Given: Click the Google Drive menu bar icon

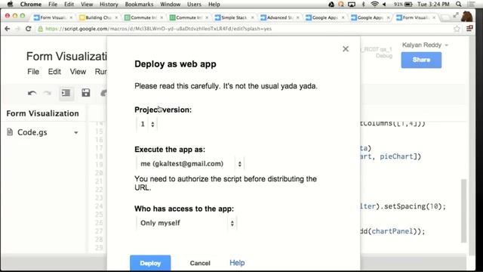Looking at the screenshot, I should click(x=331, y=5).
